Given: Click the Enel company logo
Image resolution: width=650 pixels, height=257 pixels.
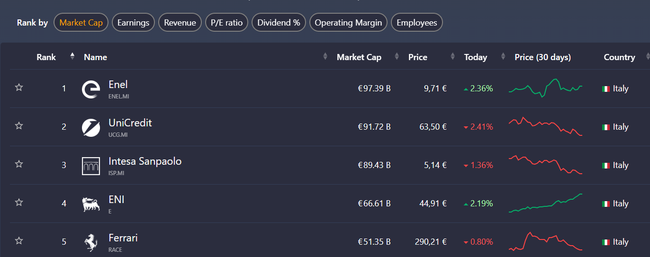Looking at the screenshot, I should tap(91, 89).
